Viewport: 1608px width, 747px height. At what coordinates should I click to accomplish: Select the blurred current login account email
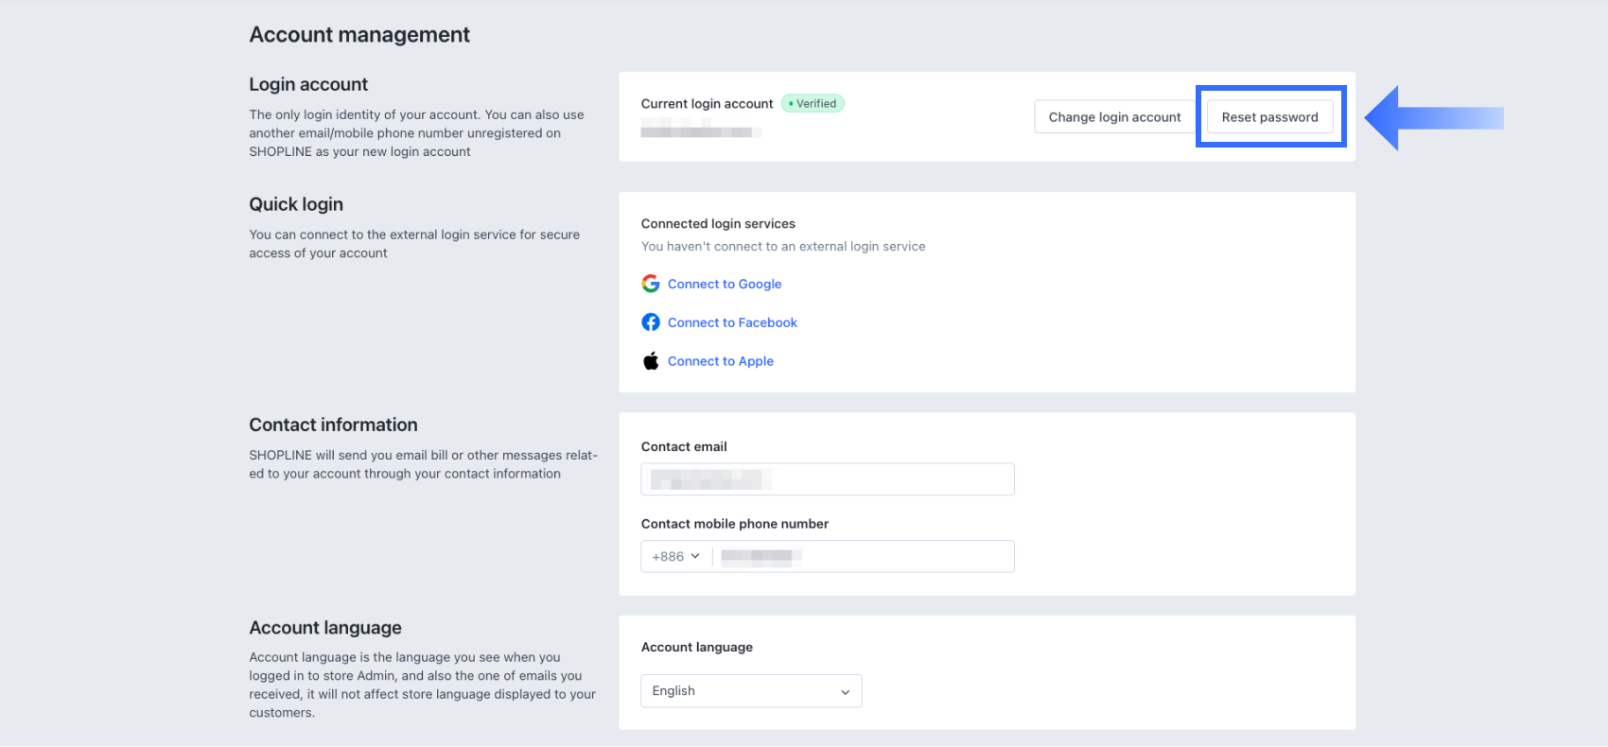point(700,132)
